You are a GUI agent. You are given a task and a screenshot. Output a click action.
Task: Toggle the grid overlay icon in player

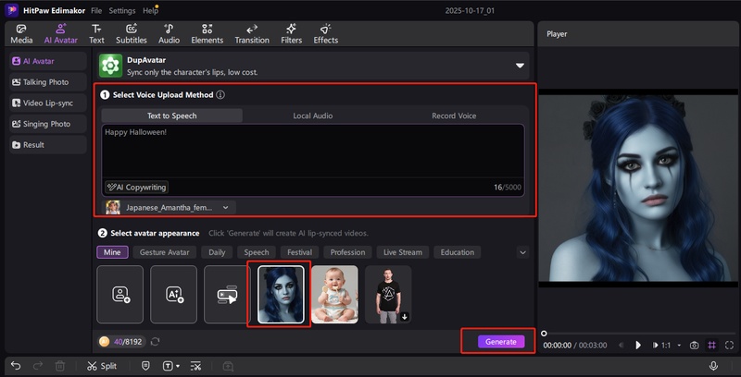pos(711,345)
